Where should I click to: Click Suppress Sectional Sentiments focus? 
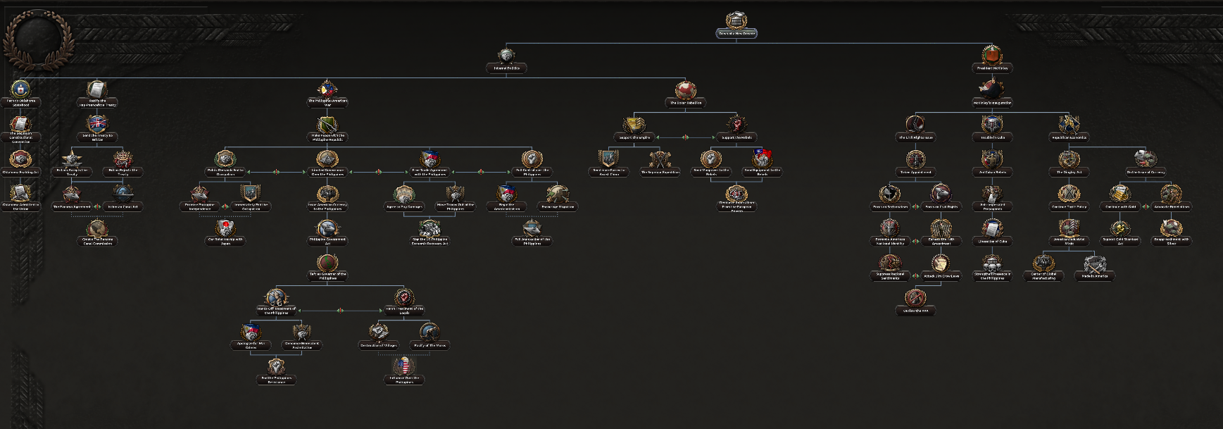(x=890, y=264)
